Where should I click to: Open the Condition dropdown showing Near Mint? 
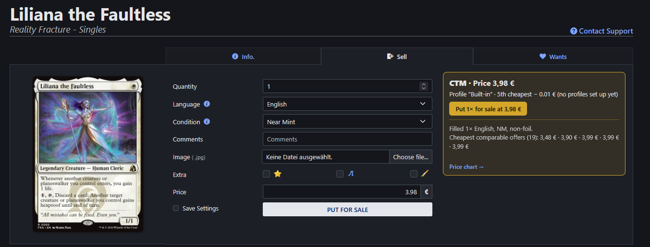(x=347, y=122)
